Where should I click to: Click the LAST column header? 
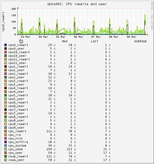tap(95, 41)
